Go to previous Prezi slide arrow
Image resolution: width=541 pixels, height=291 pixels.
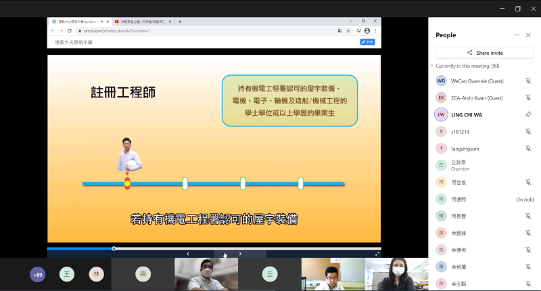(x=188, y=254)
